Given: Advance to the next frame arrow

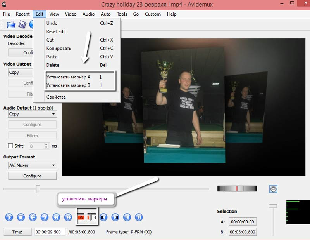Looking at the screenshot, I should [x=45, y=217].
